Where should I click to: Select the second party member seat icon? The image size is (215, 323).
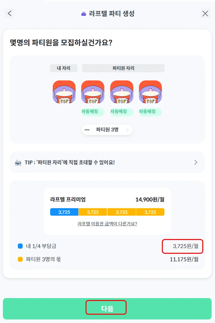pos(121,92)
